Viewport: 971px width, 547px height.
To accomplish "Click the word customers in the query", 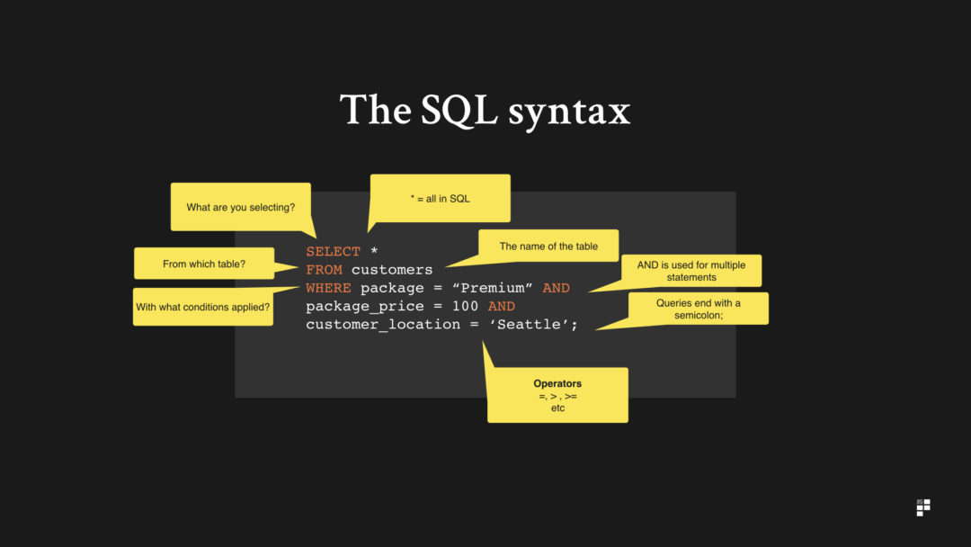I will (x=391, y=269).
